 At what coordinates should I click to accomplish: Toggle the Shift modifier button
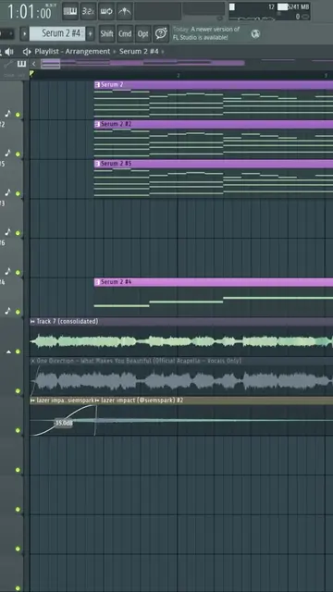tap(107, 33)
